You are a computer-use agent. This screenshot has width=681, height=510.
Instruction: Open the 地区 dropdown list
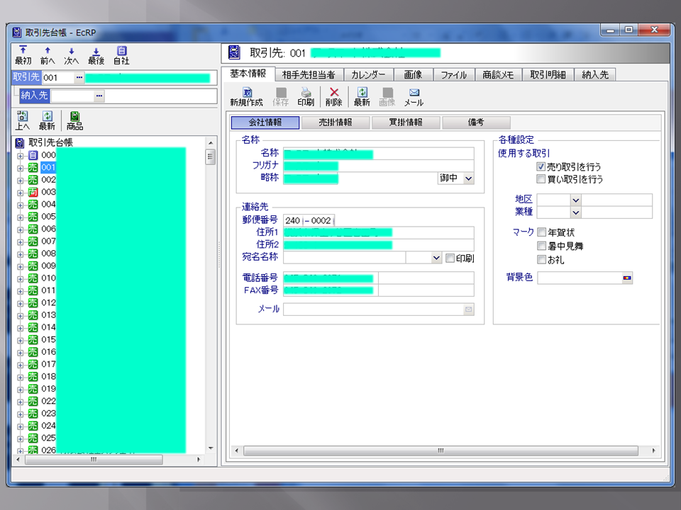click(575, 200)
